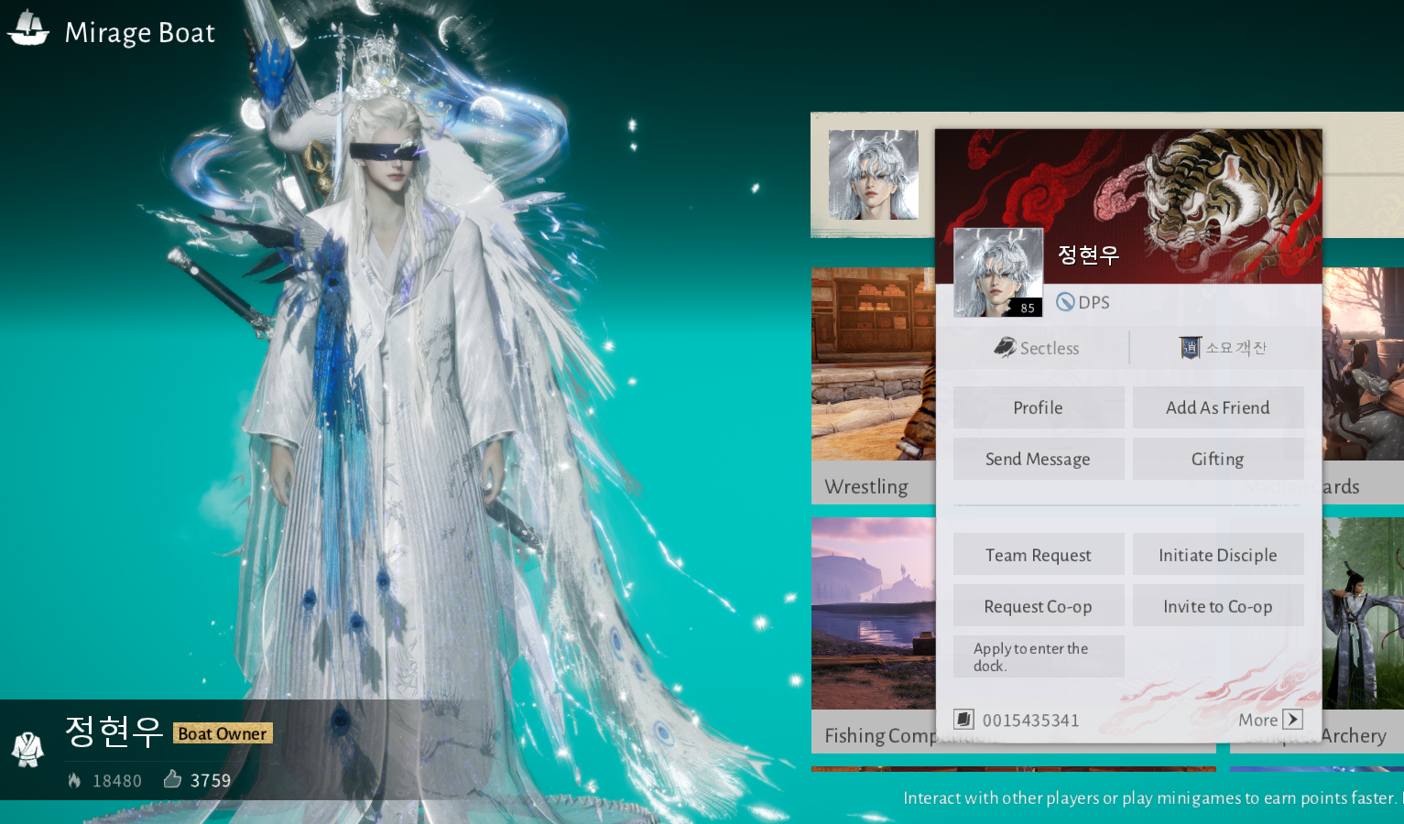This screenshot has height=824, width=1404.
Task: Click Request Co-op button
Action: 1039,606
